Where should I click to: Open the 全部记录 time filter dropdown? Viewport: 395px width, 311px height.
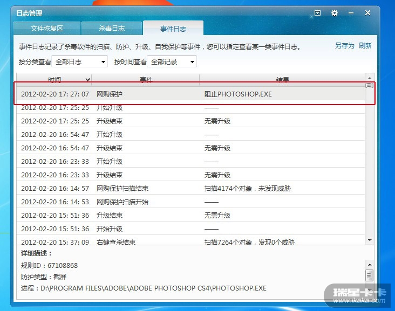(172, 61)
